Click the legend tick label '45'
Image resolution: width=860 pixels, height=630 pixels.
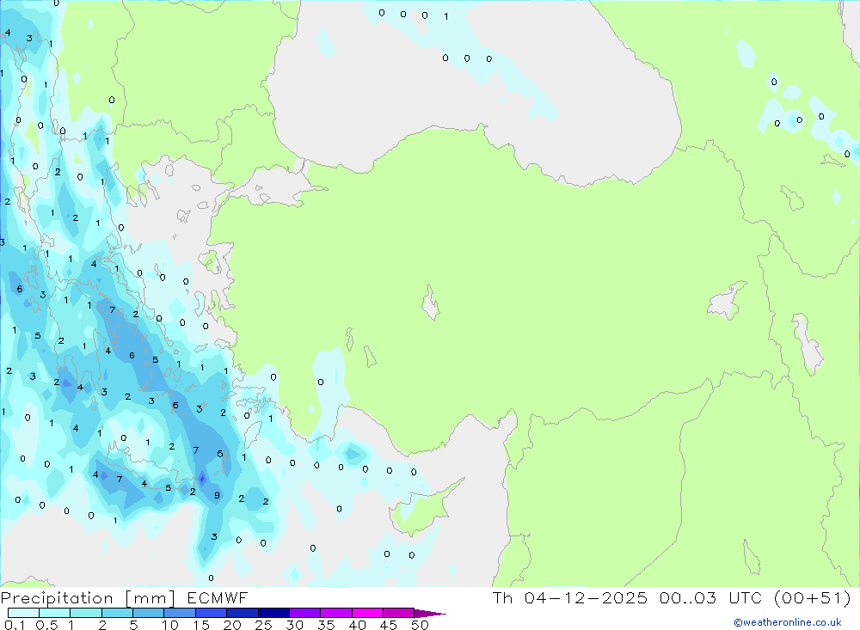[x=389, y=625]
